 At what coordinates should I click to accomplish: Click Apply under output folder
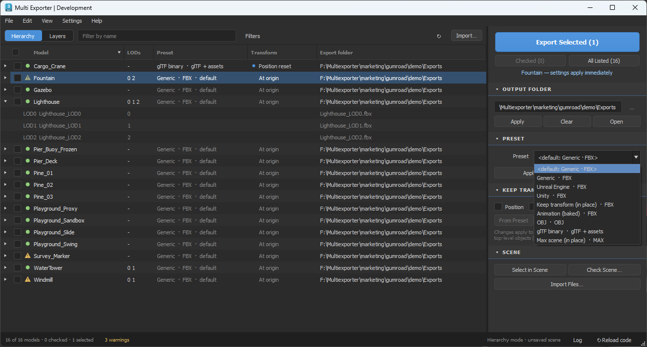click(x=517, y=122)
